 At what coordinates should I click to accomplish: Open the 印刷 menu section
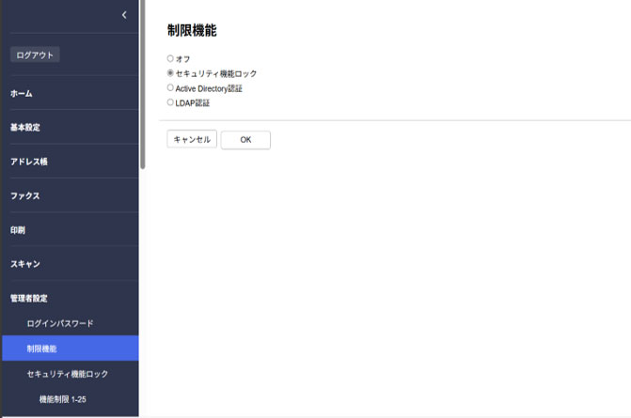(17, 230)
